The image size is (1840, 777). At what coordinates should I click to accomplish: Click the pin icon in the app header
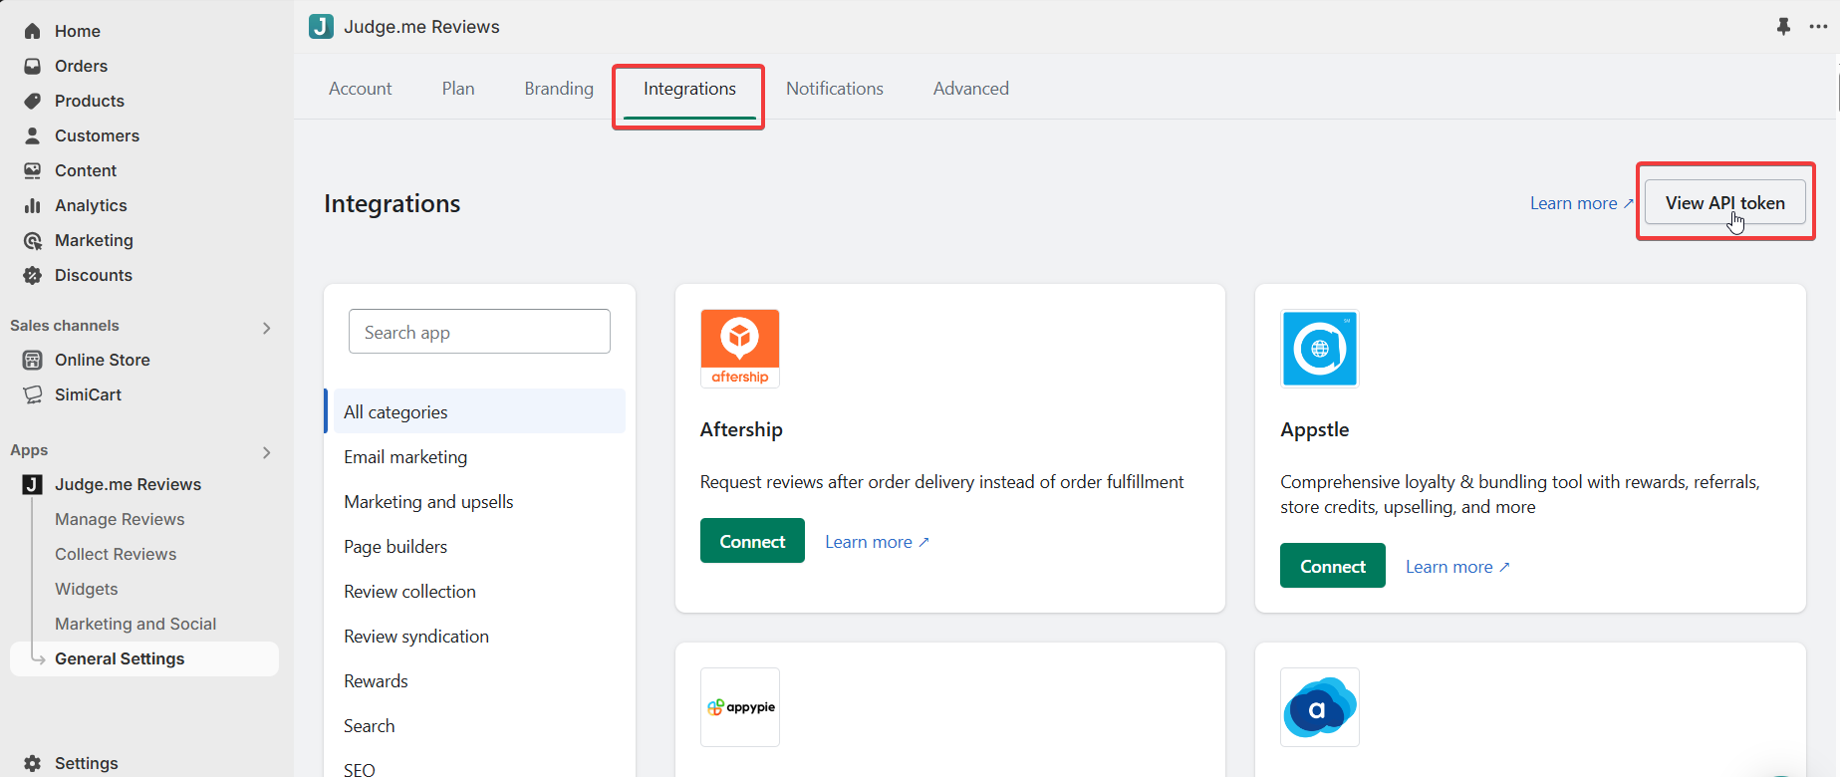(x=1783, y=27)
